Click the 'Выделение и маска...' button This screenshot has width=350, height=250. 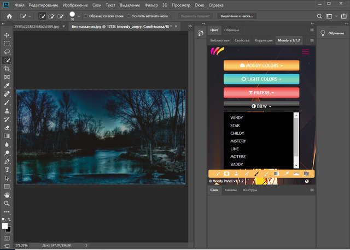(x=237, y=16)
